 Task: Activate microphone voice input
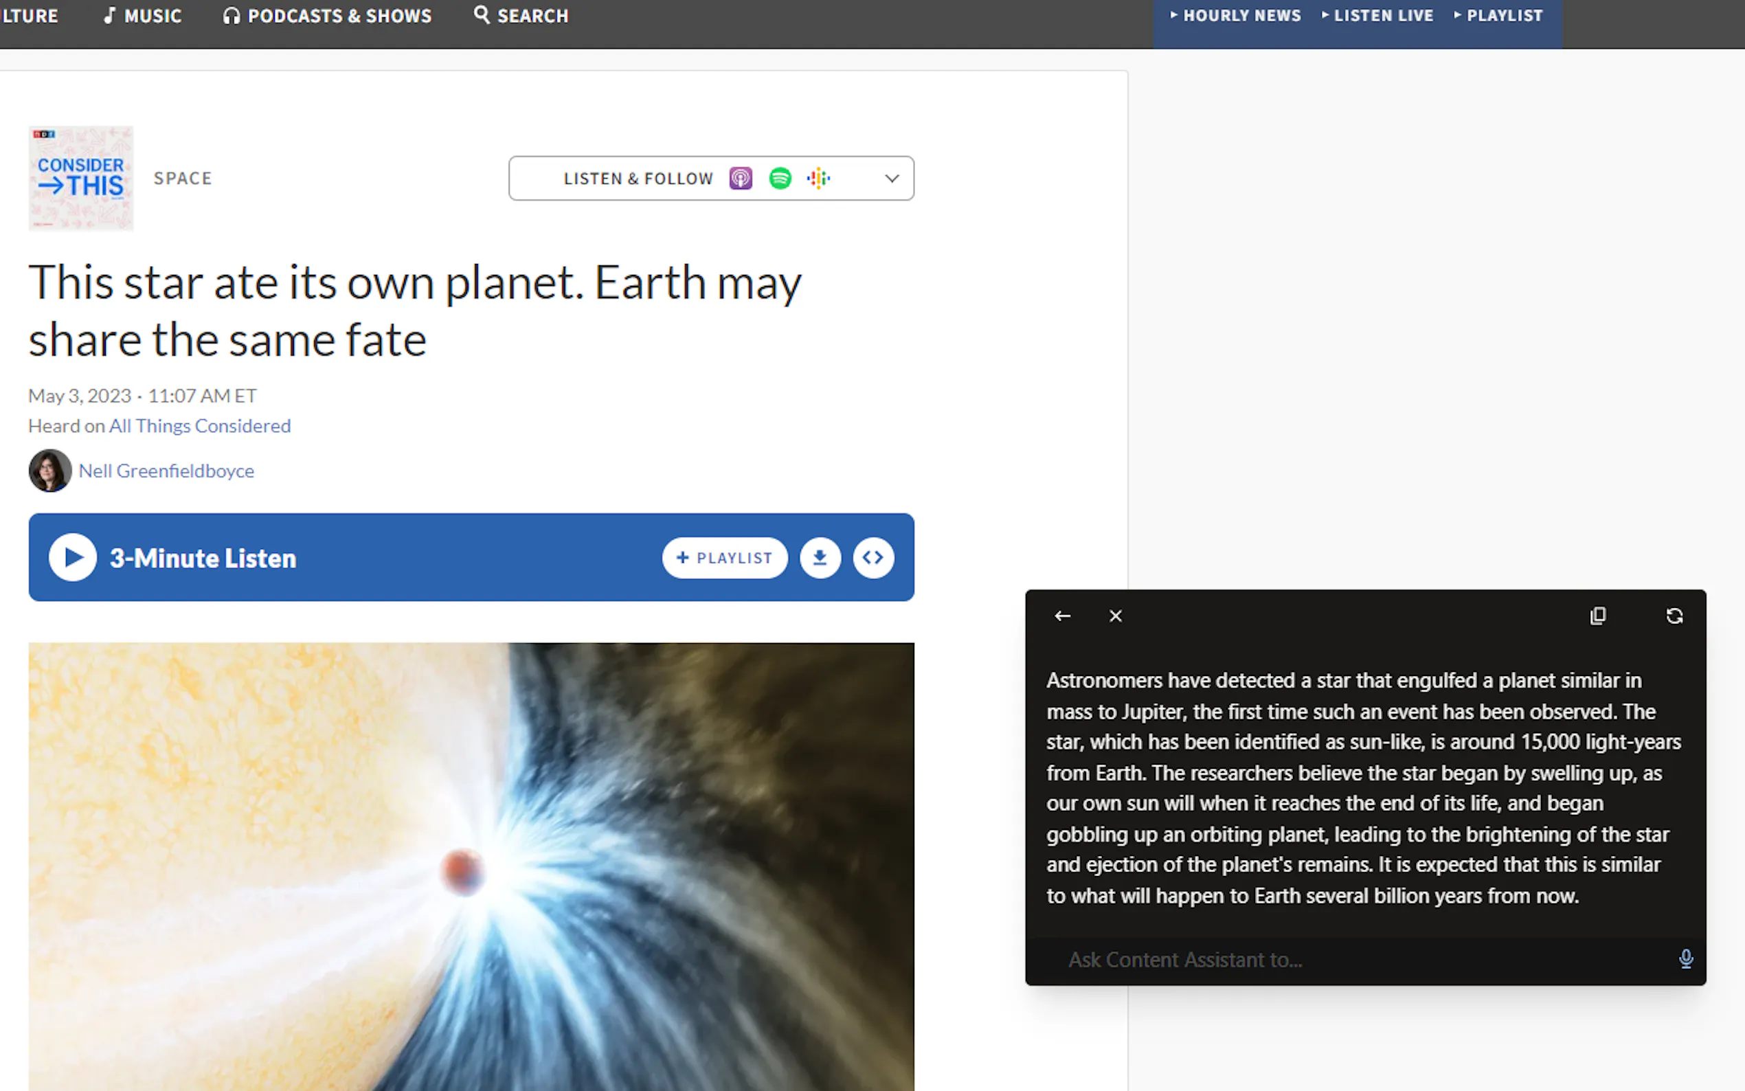[1685, 959]
